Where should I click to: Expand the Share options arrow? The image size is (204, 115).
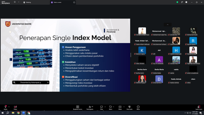(x=124, y=107)
